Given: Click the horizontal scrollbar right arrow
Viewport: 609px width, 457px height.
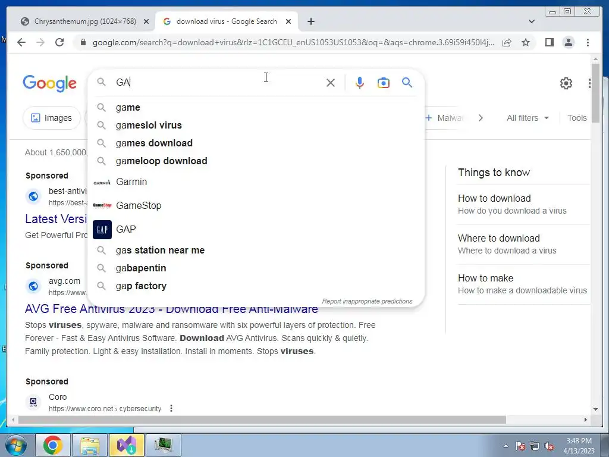Looking at the screenshot, I should [586, 420].
